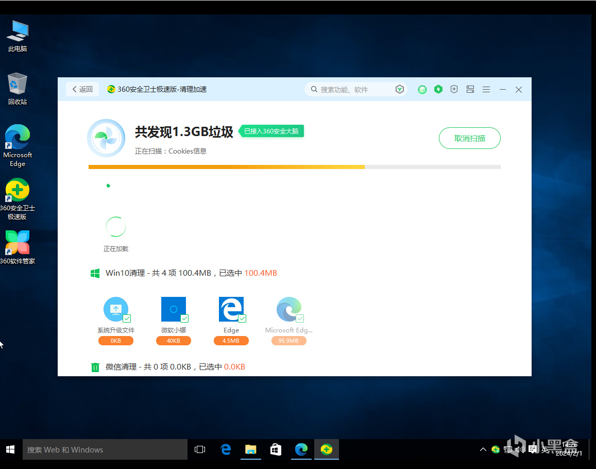Click the 微软小娜 Cortana icon
This screenshot has width=596, height=469.
tap(173, 309)
